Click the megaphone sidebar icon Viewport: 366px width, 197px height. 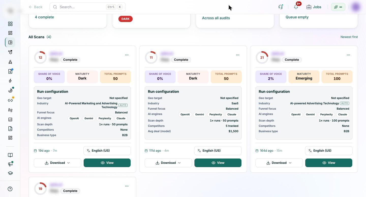pyautogui.click(x=10, y=164)
